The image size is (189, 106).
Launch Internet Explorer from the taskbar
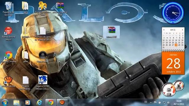click(39, 102)
